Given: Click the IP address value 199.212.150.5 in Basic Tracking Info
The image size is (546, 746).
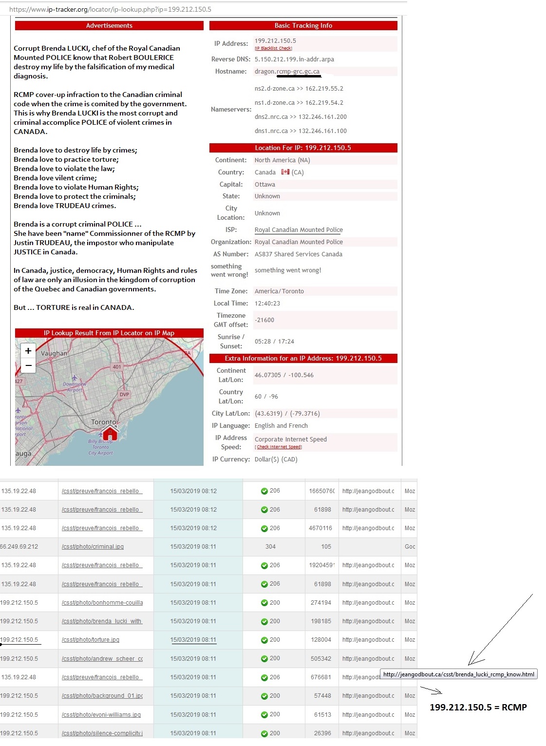Looking at the screenshot, I should pos(275,41).
